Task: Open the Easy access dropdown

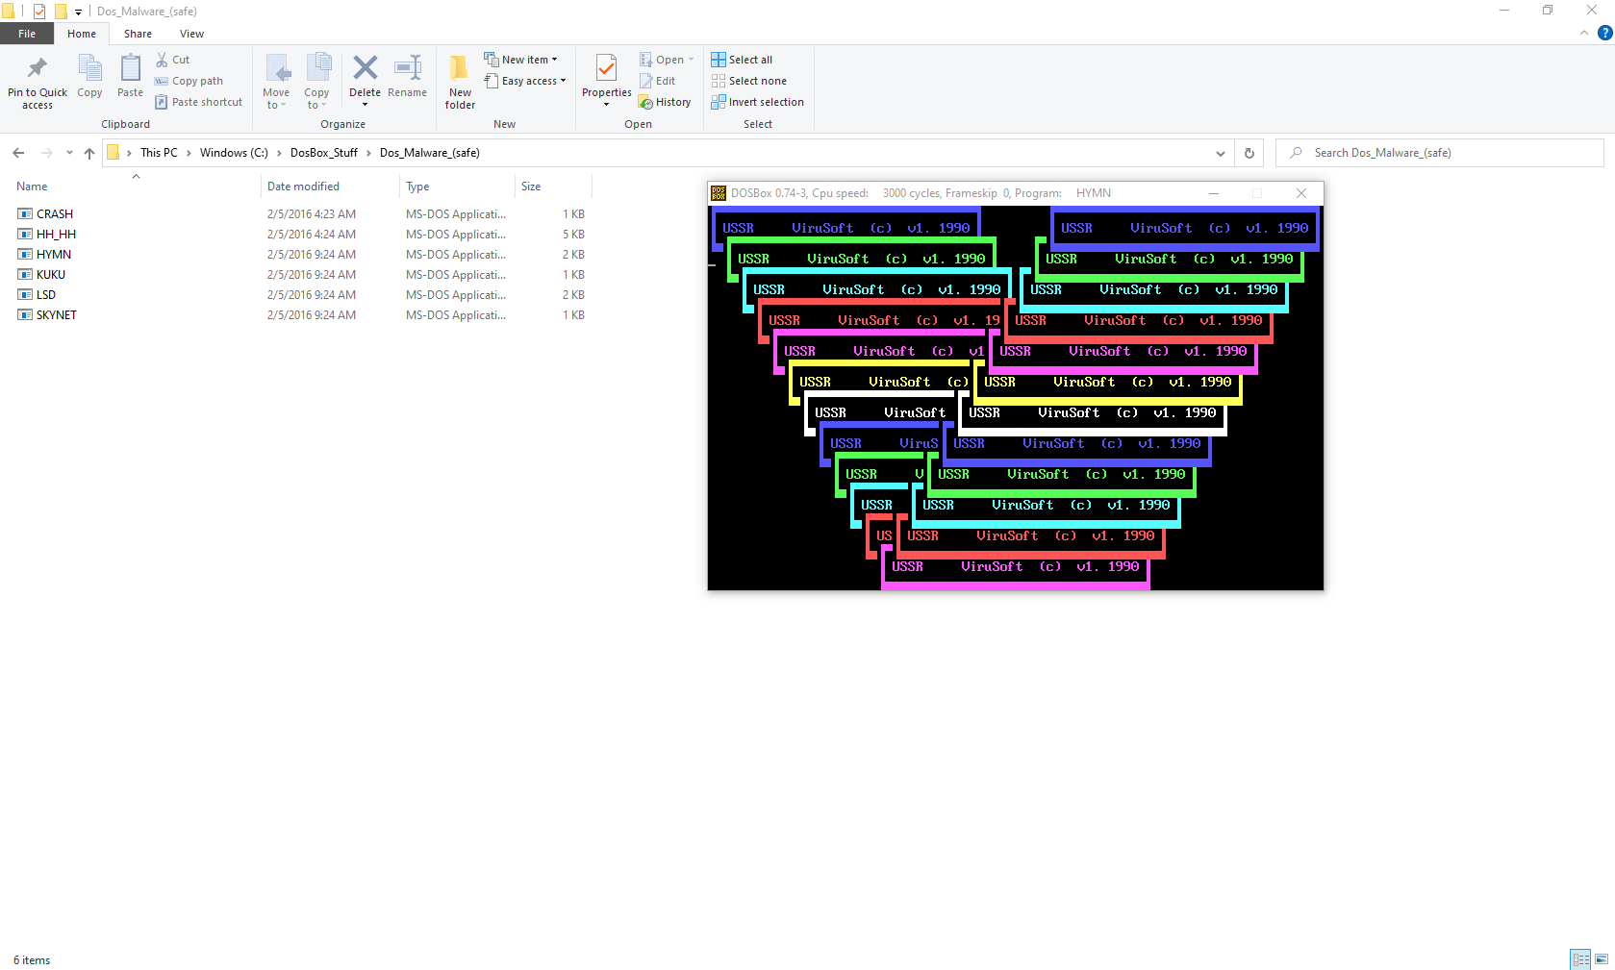Action: click(525, 81)
